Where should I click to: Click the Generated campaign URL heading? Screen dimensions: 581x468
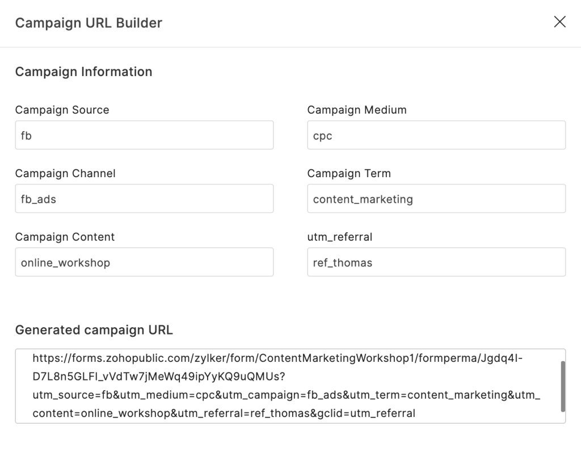pyautogui.click(x=94, y=329)
